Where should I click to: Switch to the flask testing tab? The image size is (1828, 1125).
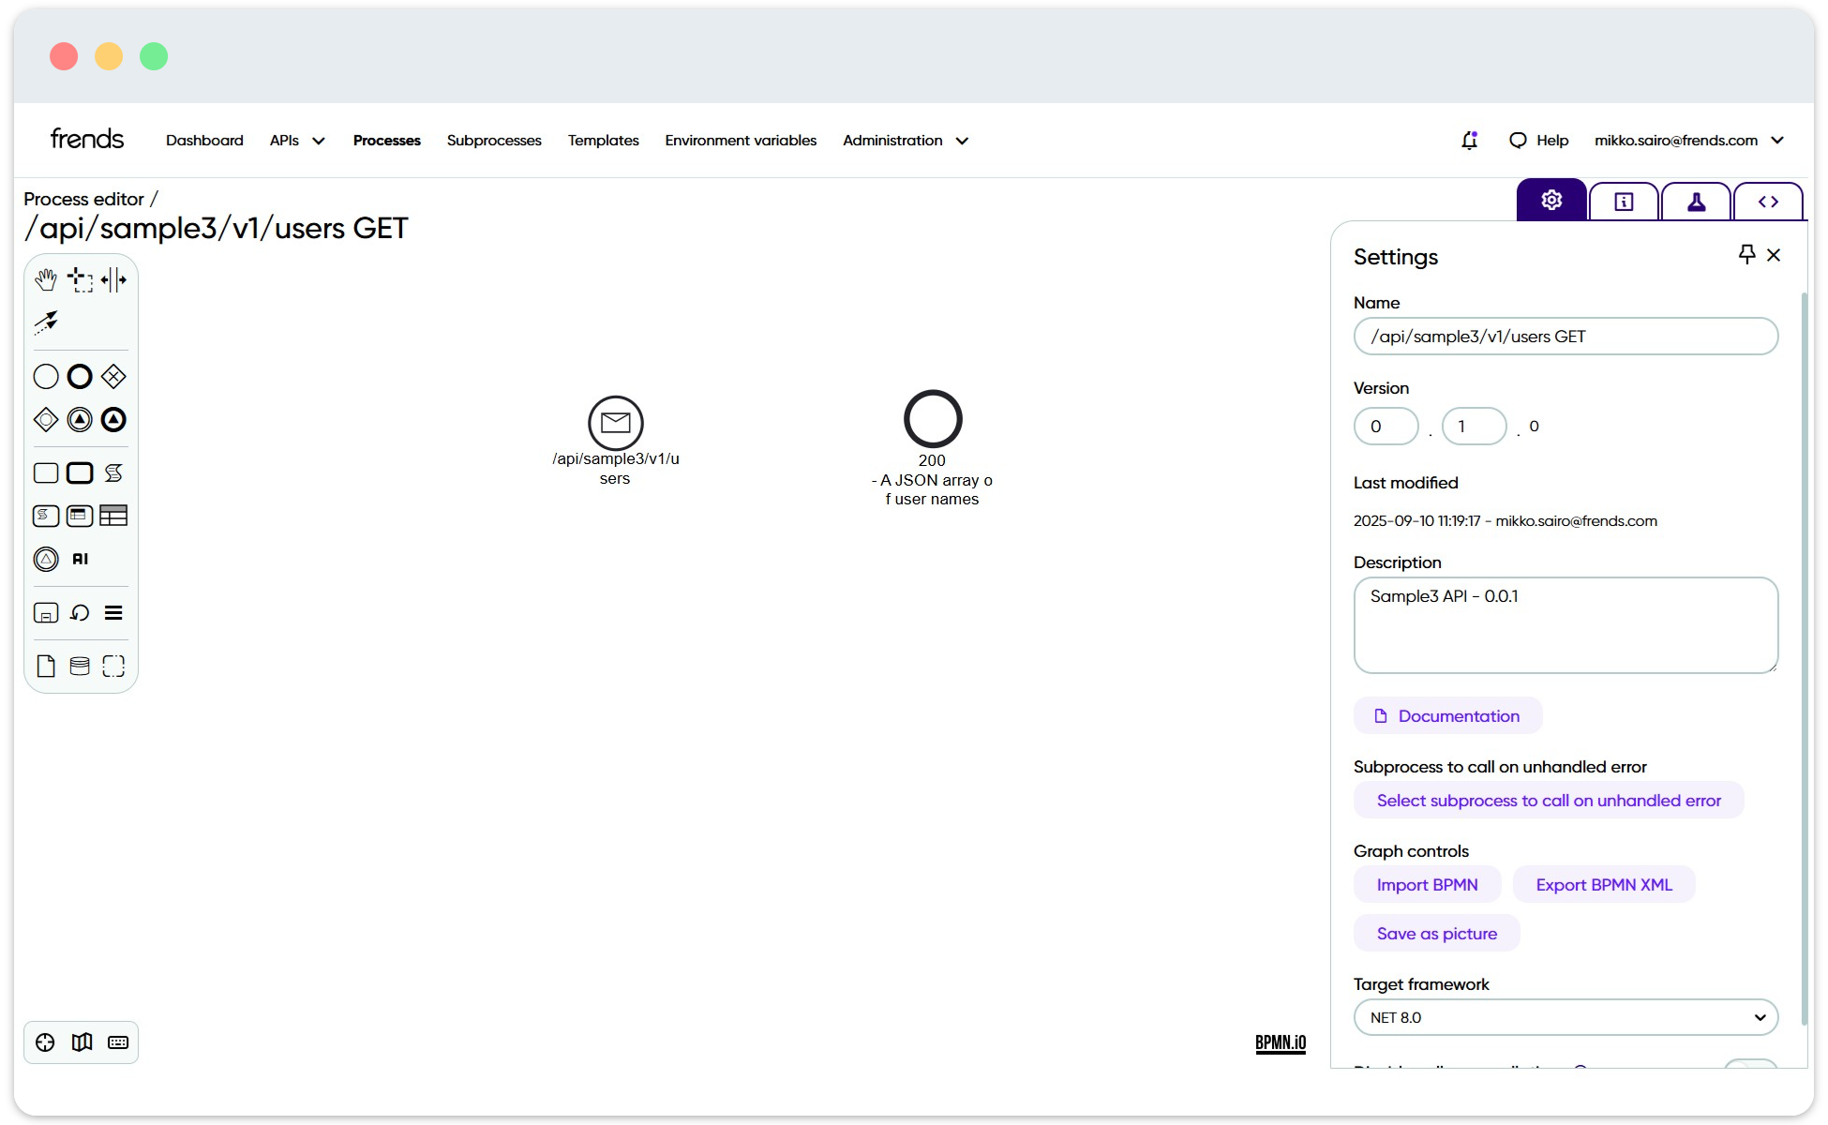pyautogui.click(x=1696, y=202)
